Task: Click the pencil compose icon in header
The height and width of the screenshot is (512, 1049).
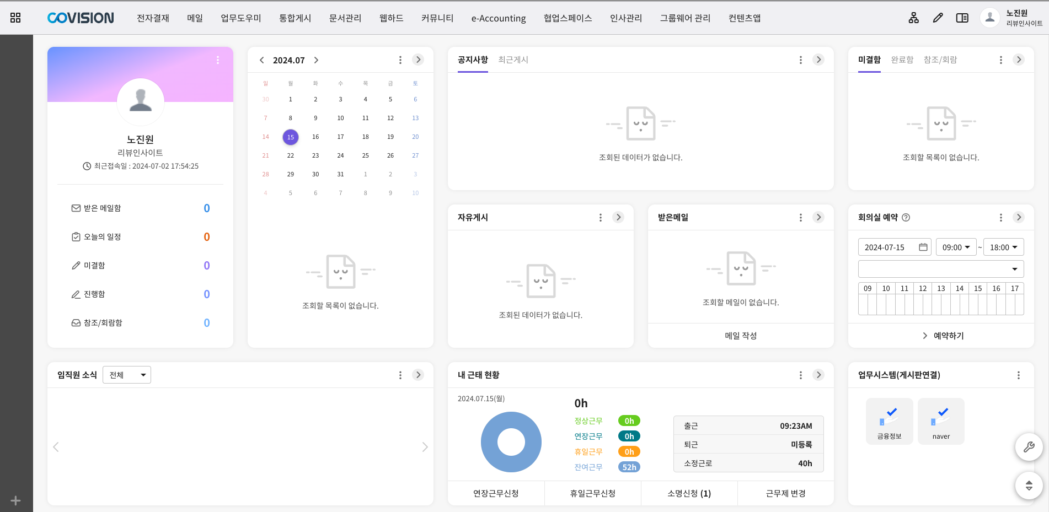Action: [938, 18]
